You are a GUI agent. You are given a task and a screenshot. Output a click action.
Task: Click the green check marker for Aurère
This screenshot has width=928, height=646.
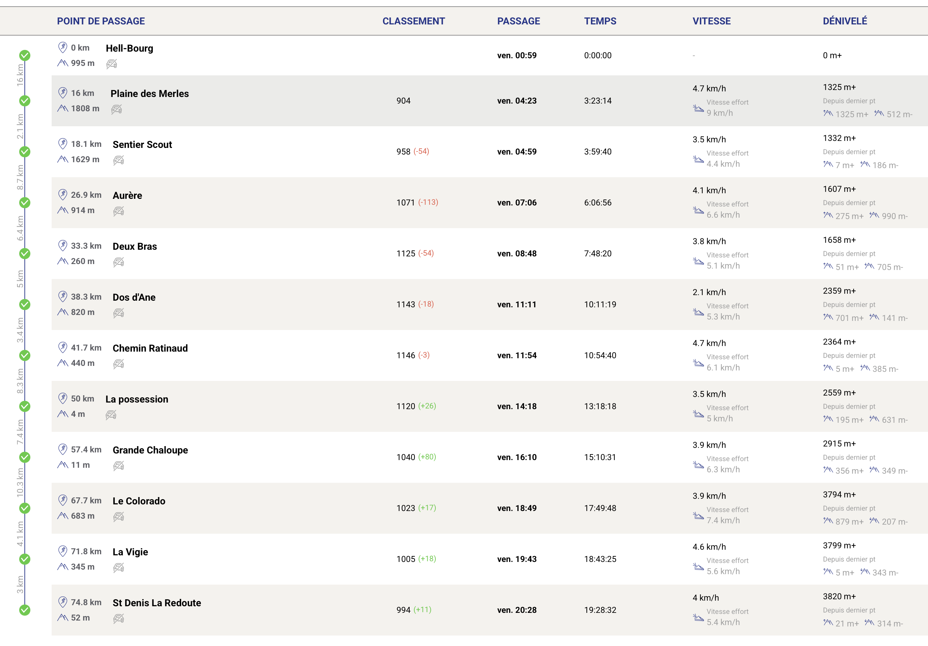click(x=25, y=202)
